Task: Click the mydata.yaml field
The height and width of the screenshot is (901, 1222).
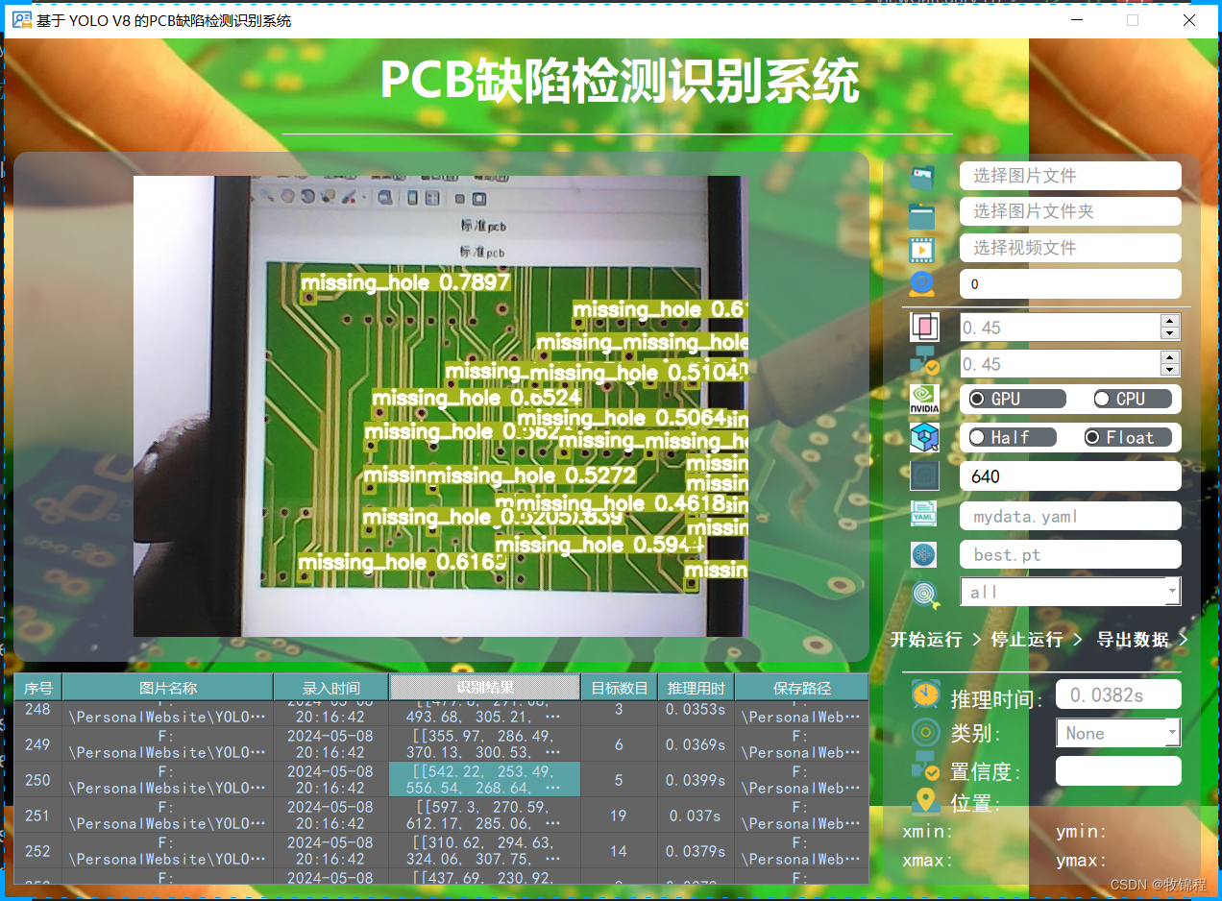Action: (1070, 516)
